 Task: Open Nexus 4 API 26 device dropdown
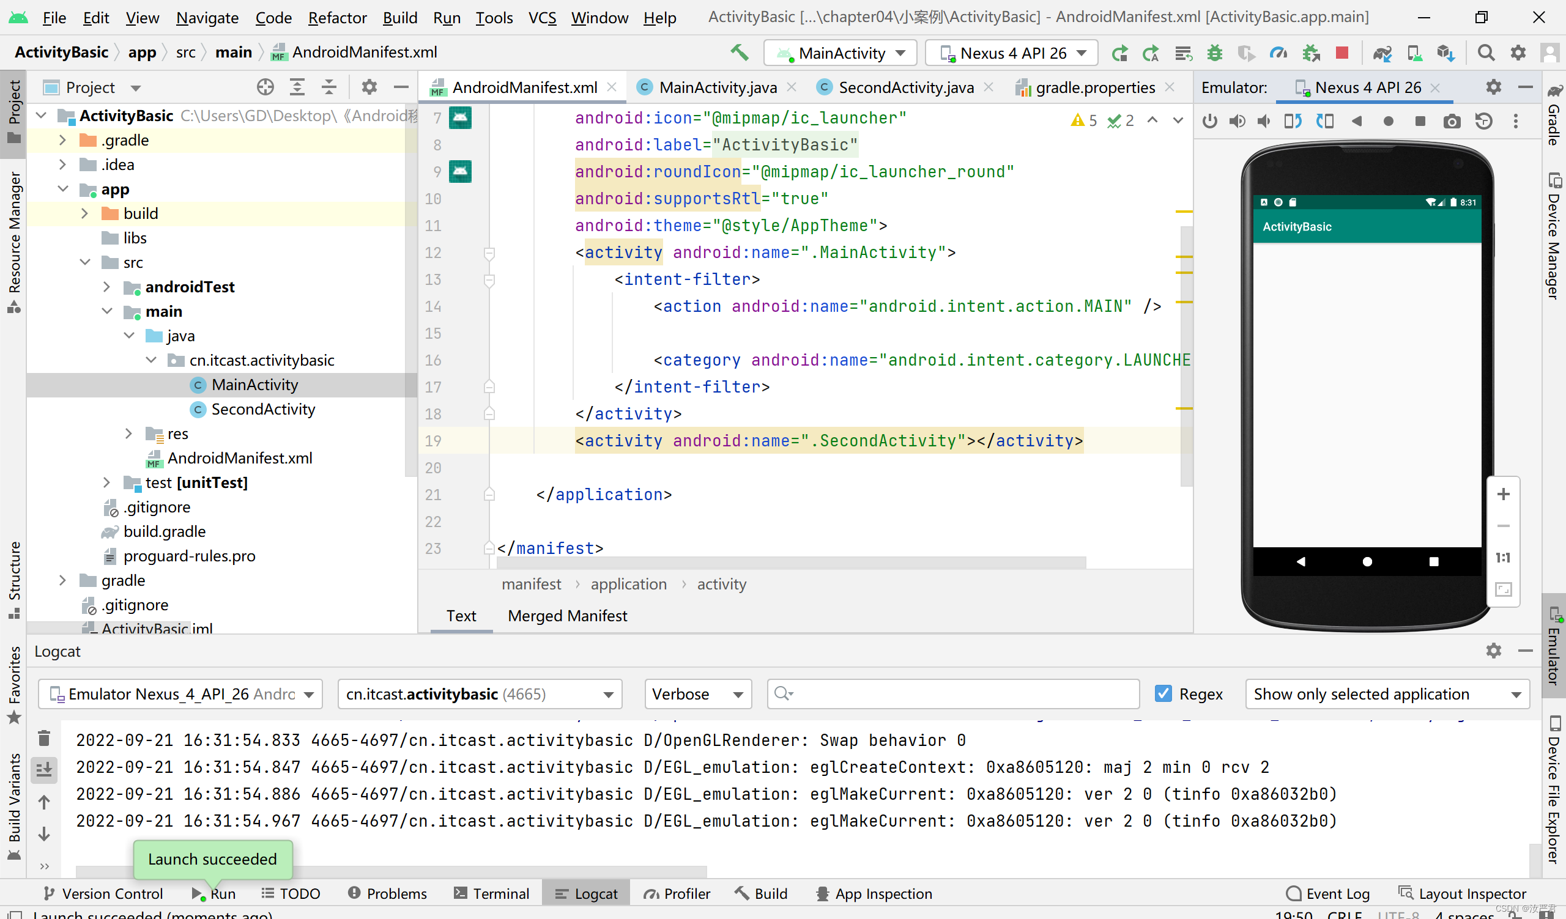coord(1012,53)
